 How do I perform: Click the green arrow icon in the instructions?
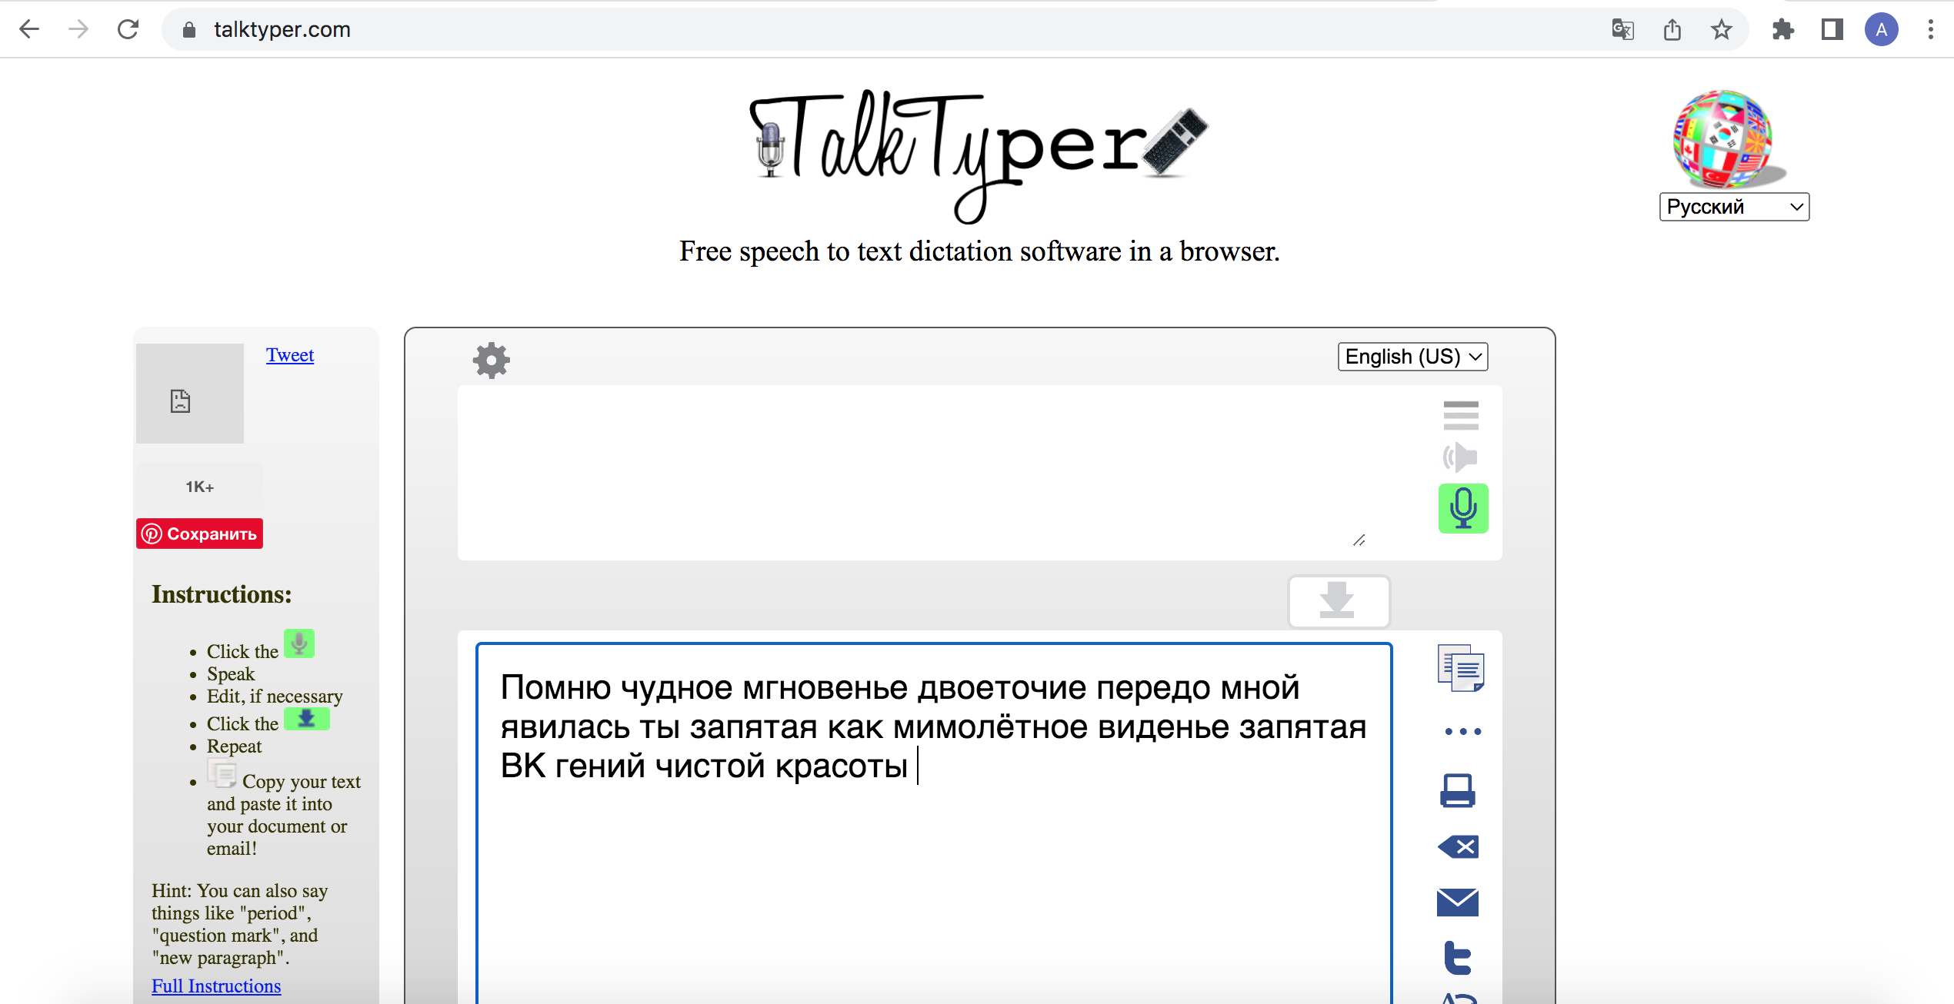(307, 719)
